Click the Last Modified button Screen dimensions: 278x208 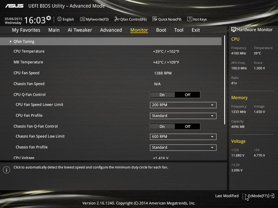pyautogui.click(x=227, y=196)
